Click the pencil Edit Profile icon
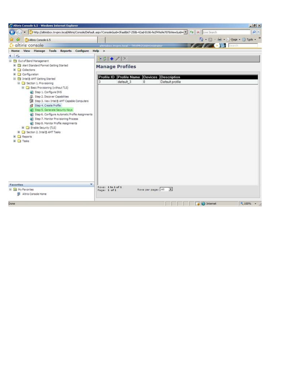This screenshot has height=384, width=297. pos(118,59)
